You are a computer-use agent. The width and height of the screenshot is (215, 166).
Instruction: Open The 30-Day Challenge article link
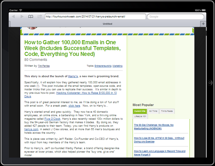[154, 127]
